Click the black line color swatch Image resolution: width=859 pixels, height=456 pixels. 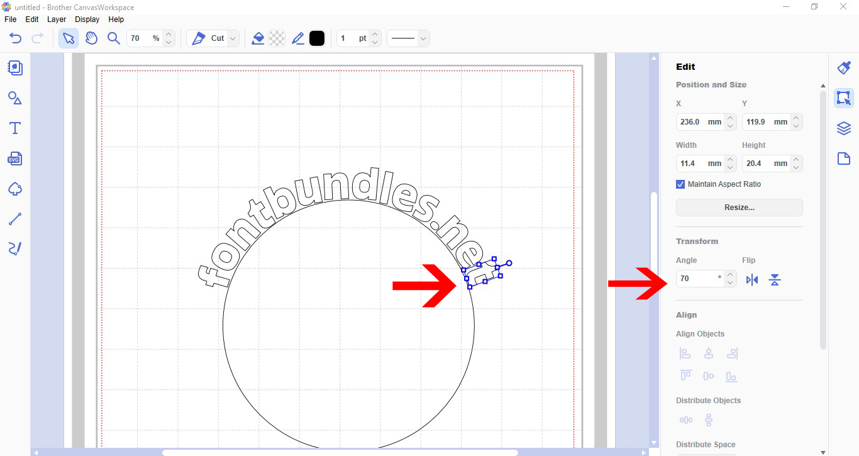click(317, 38)
